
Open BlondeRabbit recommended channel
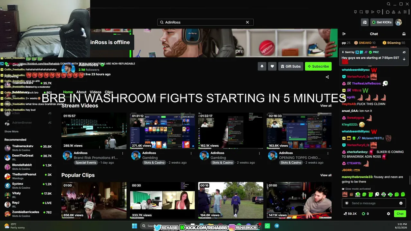coord(28,167)
